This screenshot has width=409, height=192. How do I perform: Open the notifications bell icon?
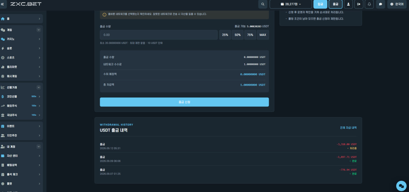(369, 4)
